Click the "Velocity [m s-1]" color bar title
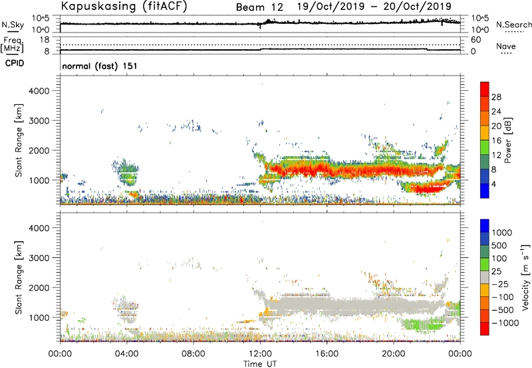The height and width of the screenshot is (368, 532). click(525, 276)
